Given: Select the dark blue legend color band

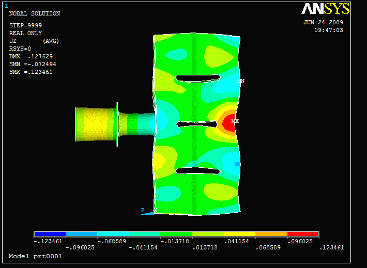Looking at the screenshot, I should (x=50, y=234).
